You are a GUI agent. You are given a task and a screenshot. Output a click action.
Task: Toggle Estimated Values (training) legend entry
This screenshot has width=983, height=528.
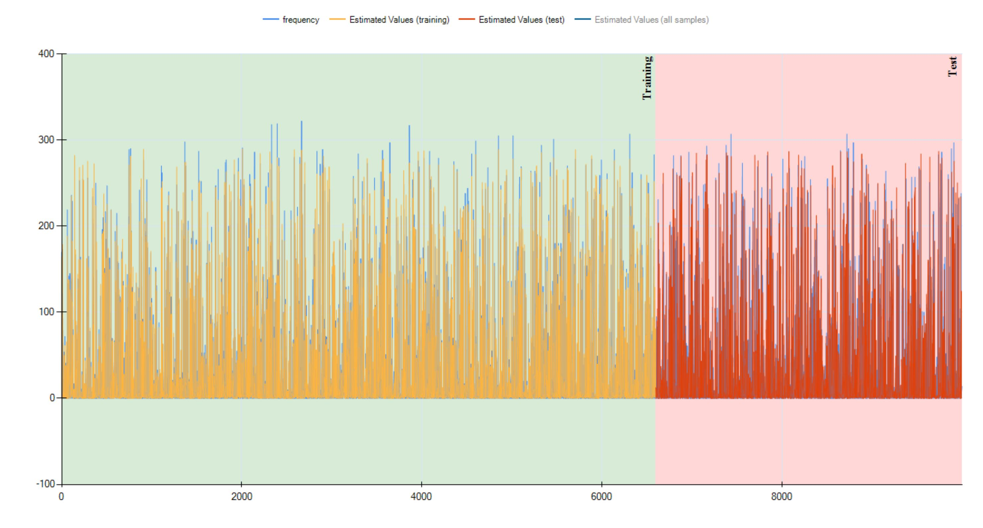tap(399, 20)
